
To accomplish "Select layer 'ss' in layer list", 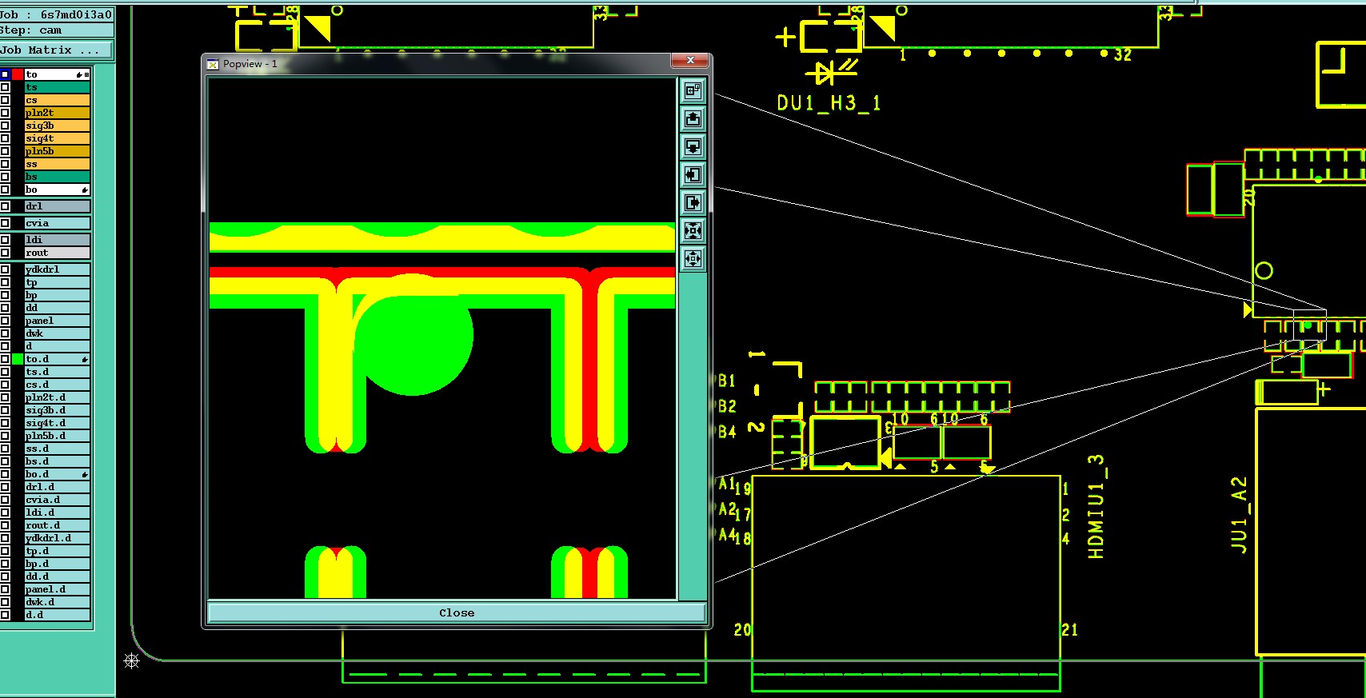I will point(58,164).
